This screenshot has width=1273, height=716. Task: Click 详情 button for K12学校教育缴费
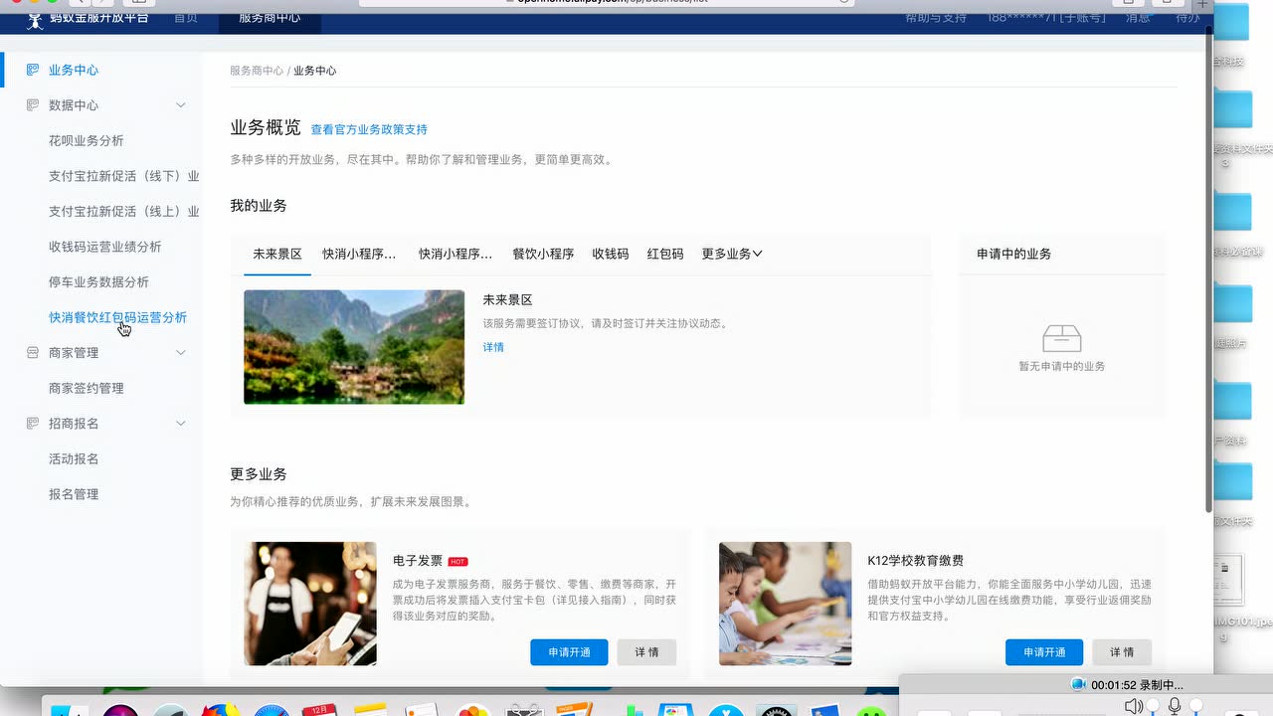(1122, 652)
